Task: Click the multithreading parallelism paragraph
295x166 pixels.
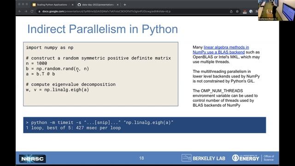Action: 226,76
